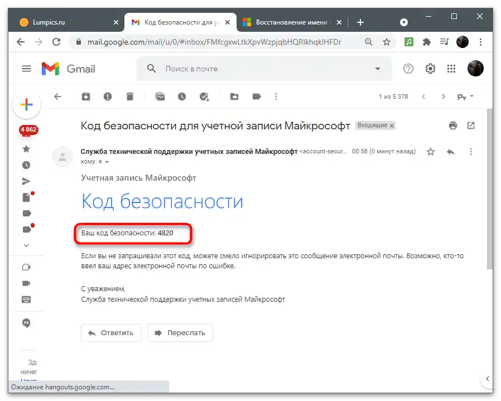The width and height of the screenshot is (501, 401).
Task: Join a meeting with the camera icon
Action: pos(26,283)
